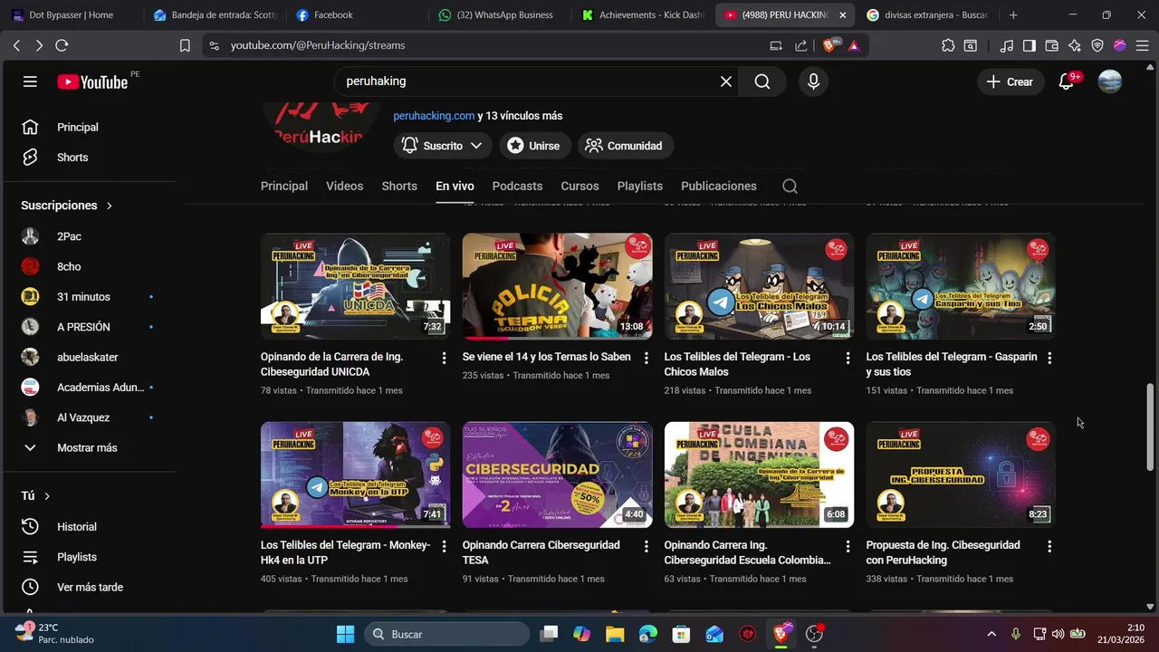
Task: Open new browser tab plus button
Action: (1013, 14)
